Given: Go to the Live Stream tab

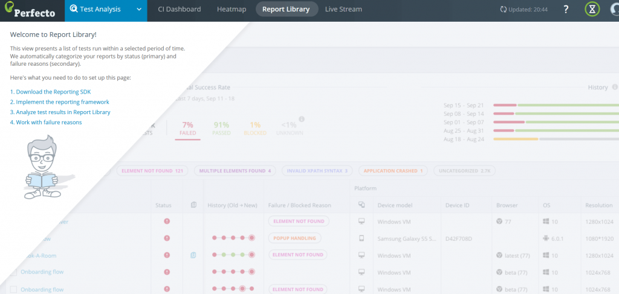Looking at the screenshot, I should click(343, 10).
